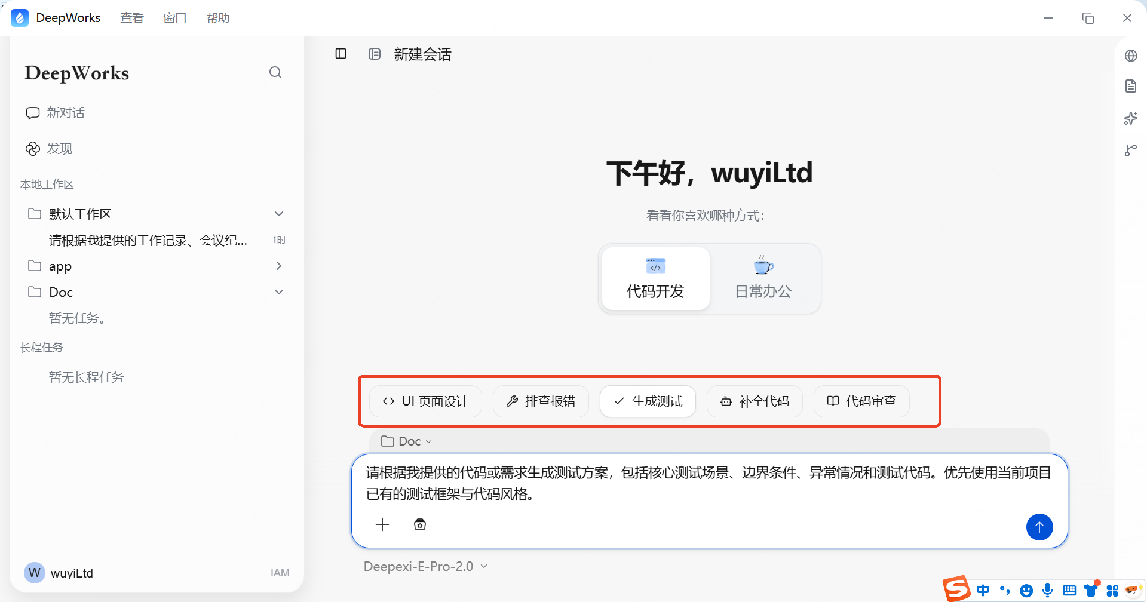
Task: Open the globe icon in right rail
Action: (x=1131, y=56)
